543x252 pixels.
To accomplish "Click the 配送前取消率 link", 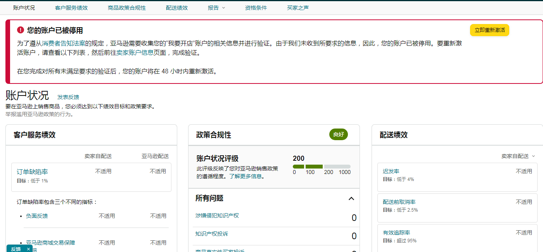I will (x=399, y=202).
